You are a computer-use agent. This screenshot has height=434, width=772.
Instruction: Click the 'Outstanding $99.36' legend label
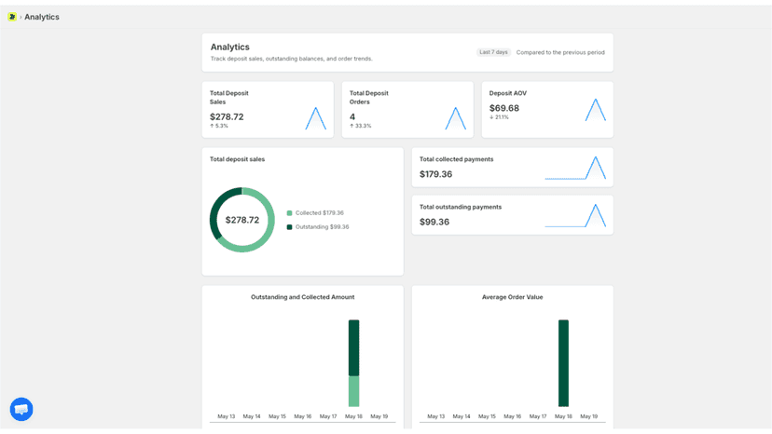pos(322,227)
